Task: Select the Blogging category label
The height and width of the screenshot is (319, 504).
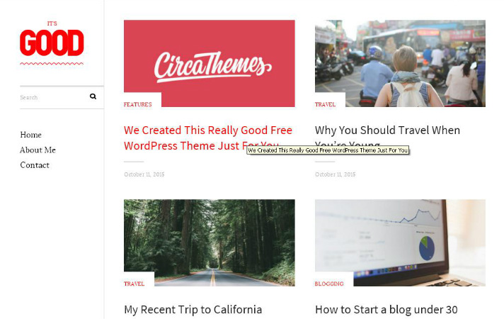Action: tap(329, 284)
